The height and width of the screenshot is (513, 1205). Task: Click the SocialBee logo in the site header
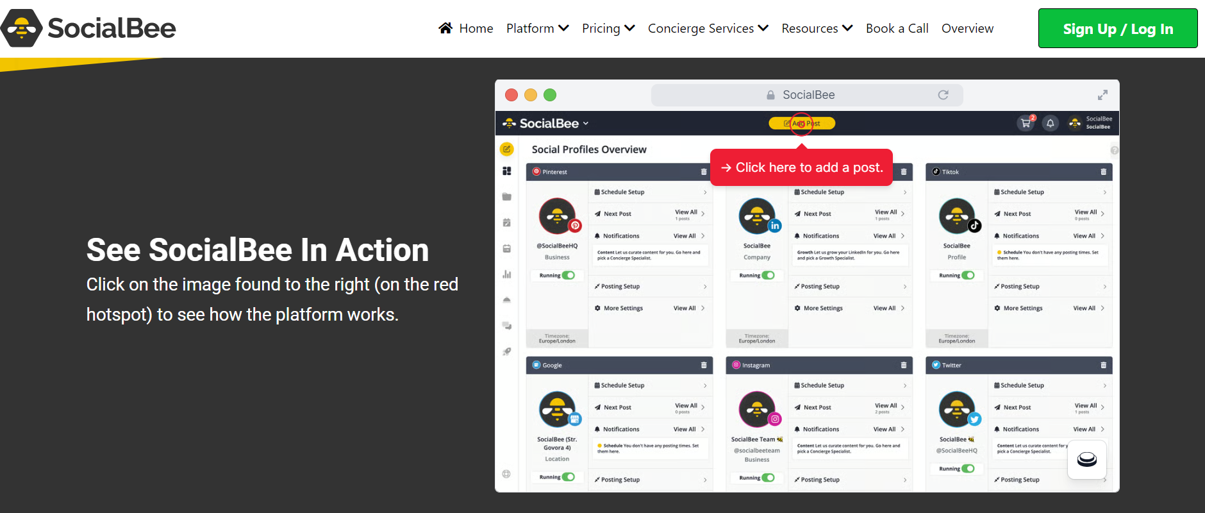tap(88, 28)
